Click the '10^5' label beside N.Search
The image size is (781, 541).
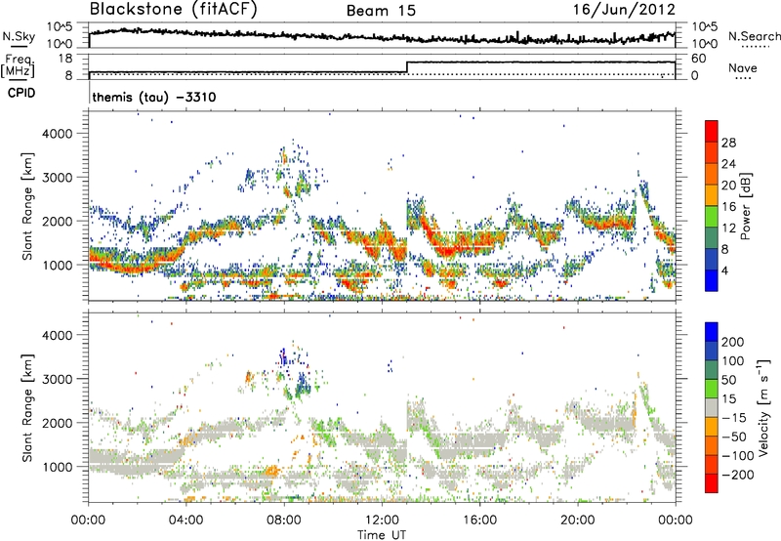click(704, 26)
